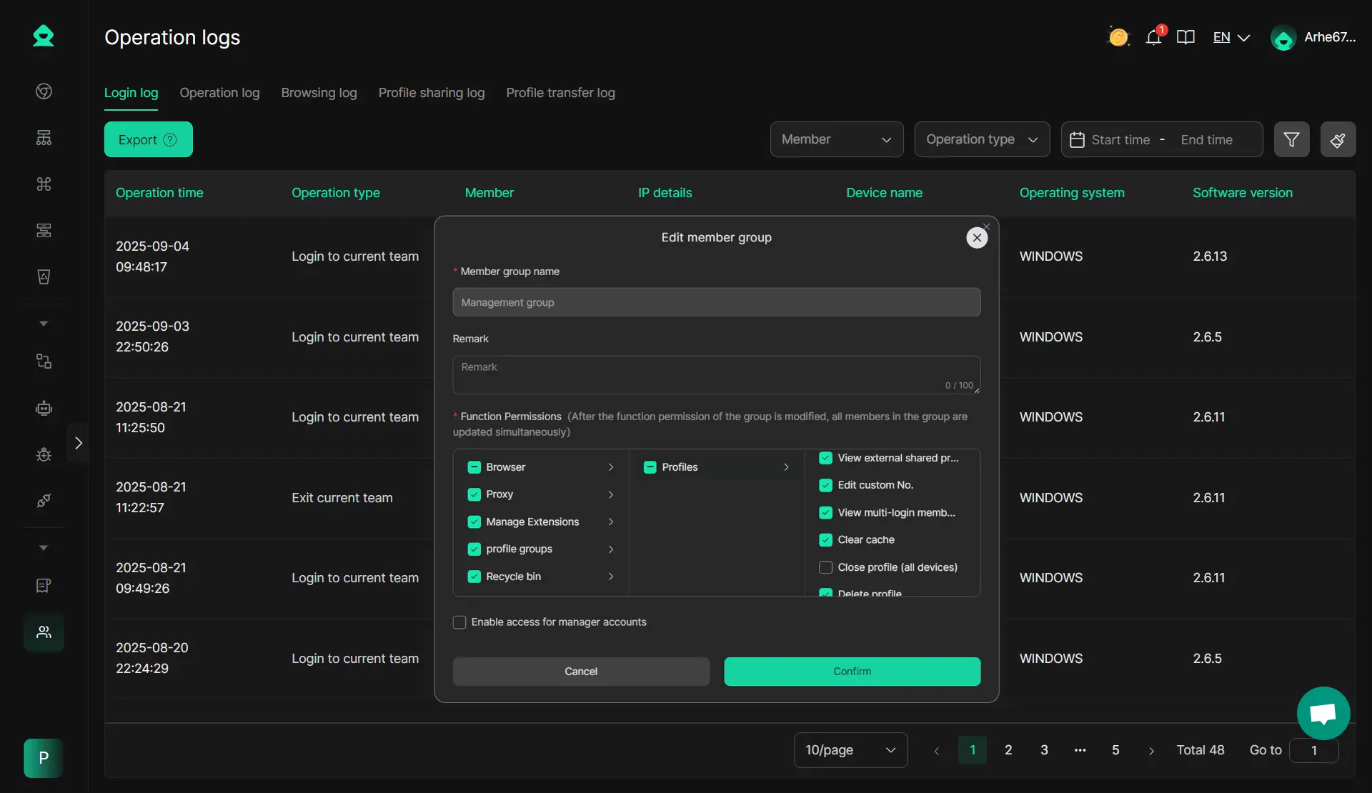The height and width of the screenshot is (793, 1372).
Task: Open the live chat support bubble
Action: (x=1323, y=712)
